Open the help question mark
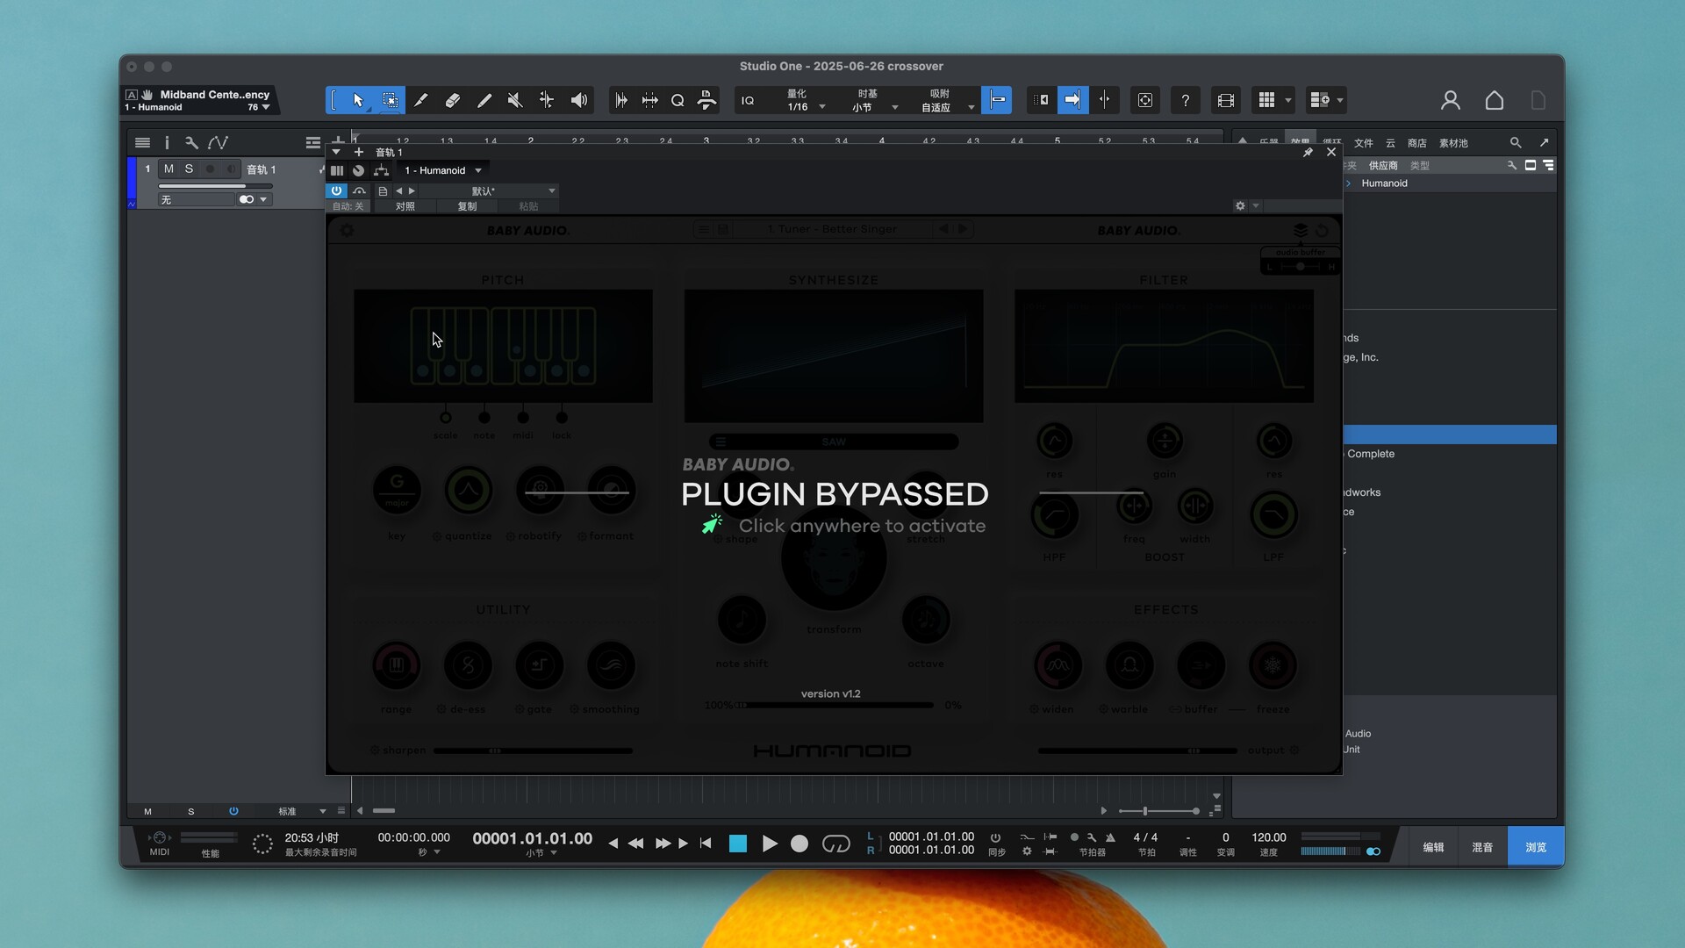 (x=1186, y=100)
